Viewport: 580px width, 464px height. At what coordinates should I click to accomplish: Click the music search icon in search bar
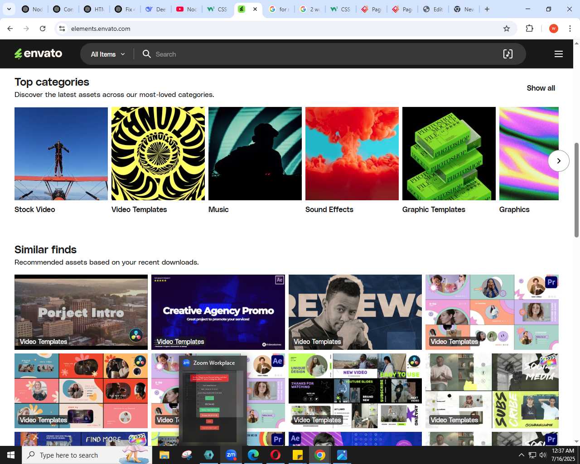click(508, 54)
